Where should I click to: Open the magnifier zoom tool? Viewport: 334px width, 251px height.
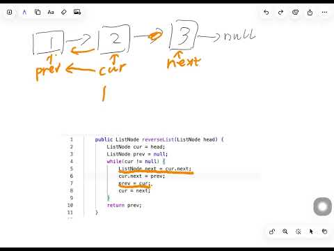(x=285, y=231)
